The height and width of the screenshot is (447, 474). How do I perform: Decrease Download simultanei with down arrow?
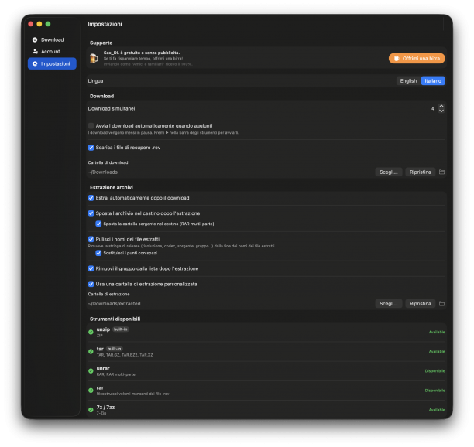[x=441, y=111]
